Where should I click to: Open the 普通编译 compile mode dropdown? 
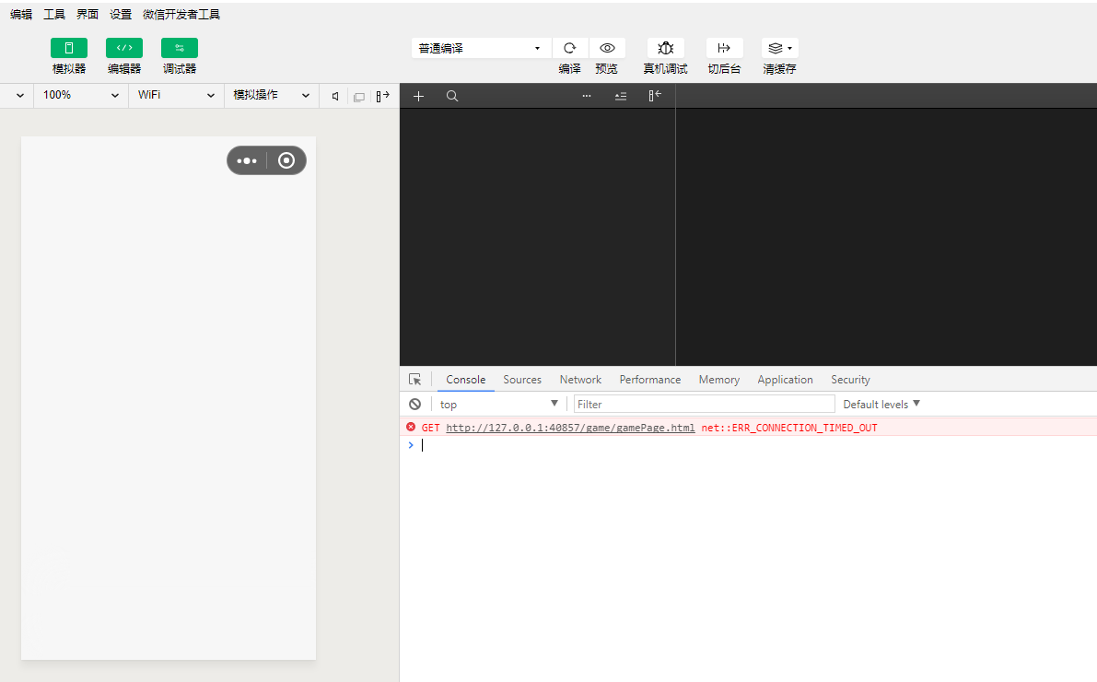click(x=481, y=48)
